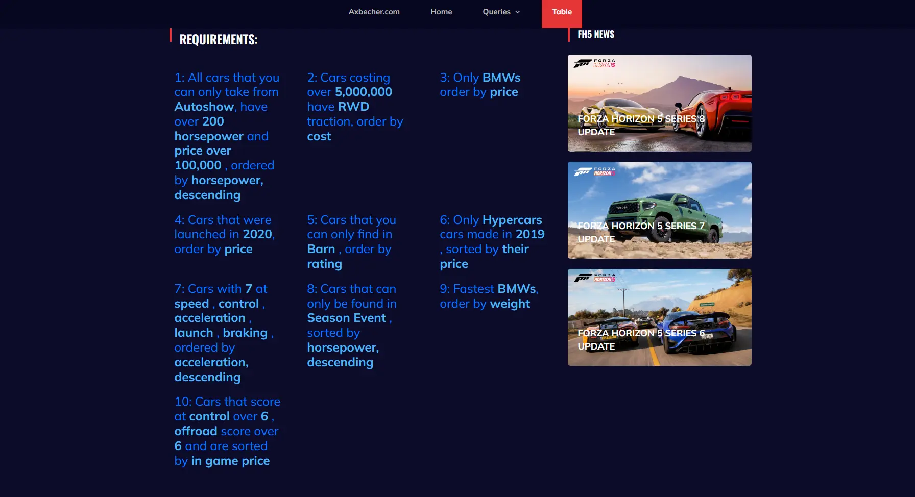Click the Forza Horizon logo on Series 6 card
The image size is (915, 497).
(x=594, y=278)
